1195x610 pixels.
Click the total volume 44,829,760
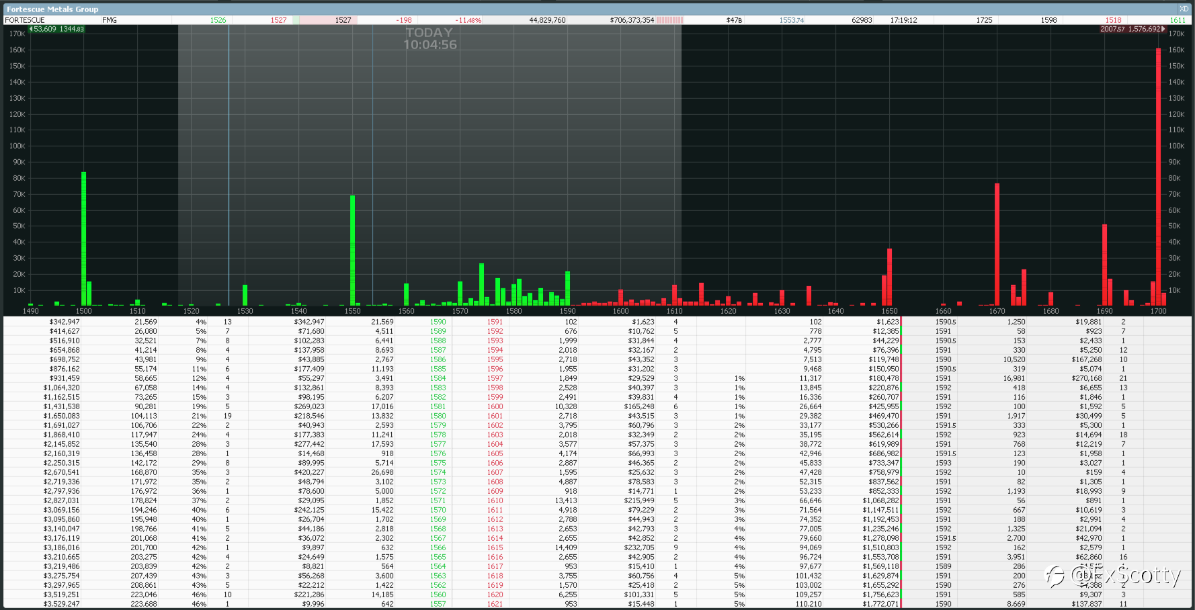547,20
